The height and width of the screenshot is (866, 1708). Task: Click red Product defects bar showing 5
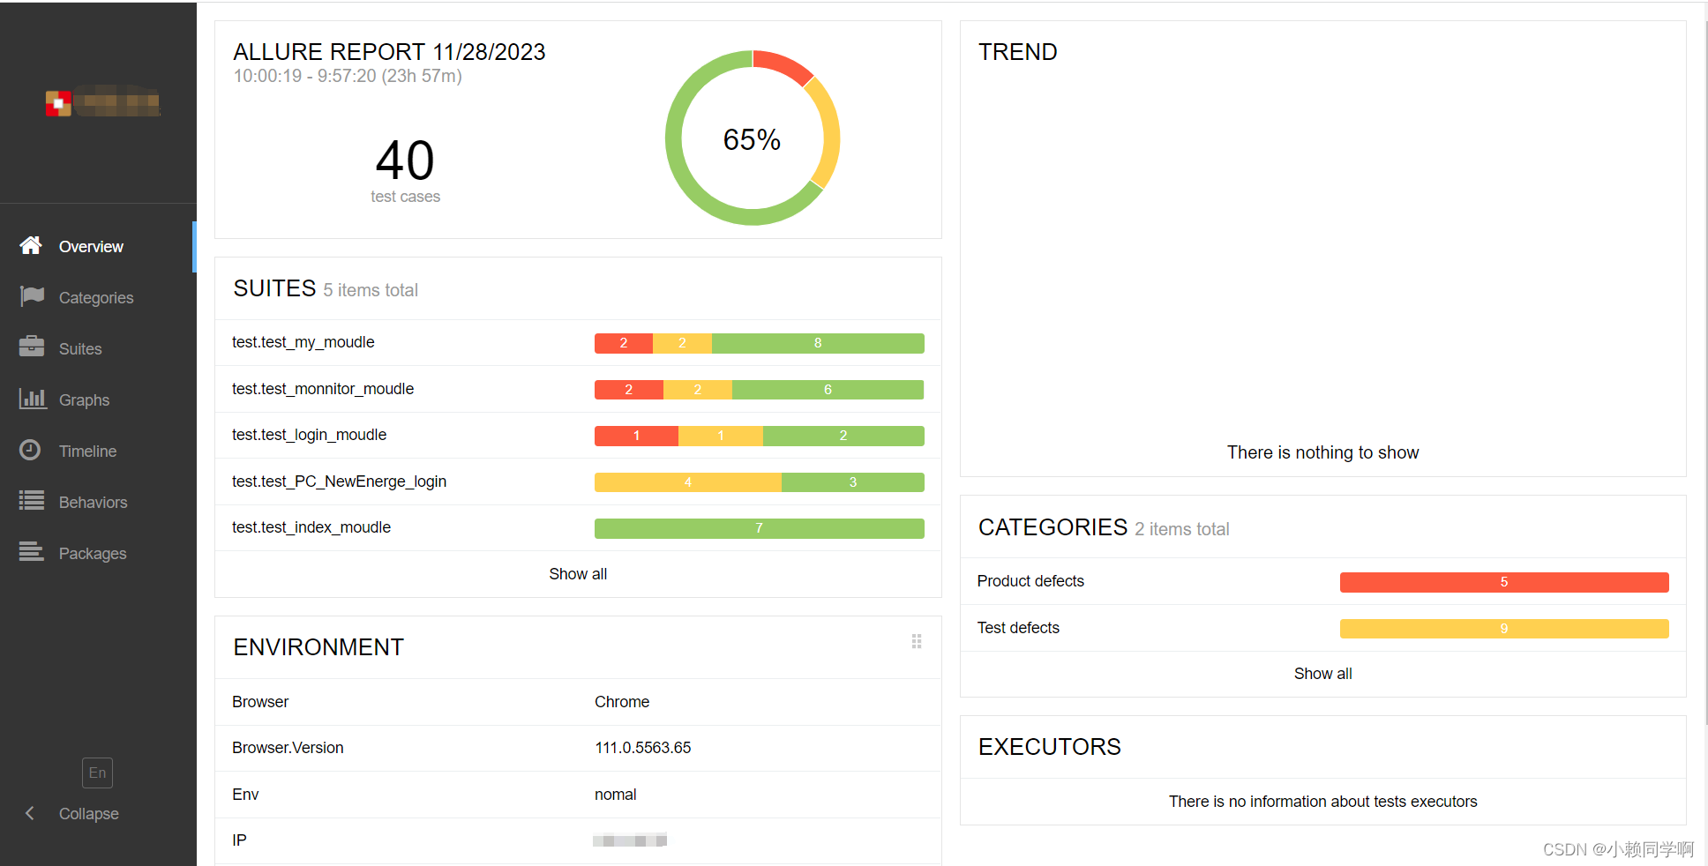coord(1504,582)
